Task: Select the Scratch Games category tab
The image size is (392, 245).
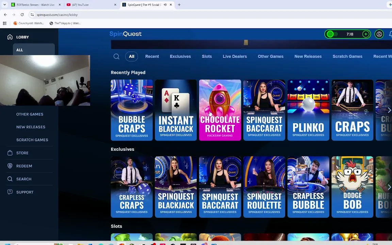Action: [347, 56]
